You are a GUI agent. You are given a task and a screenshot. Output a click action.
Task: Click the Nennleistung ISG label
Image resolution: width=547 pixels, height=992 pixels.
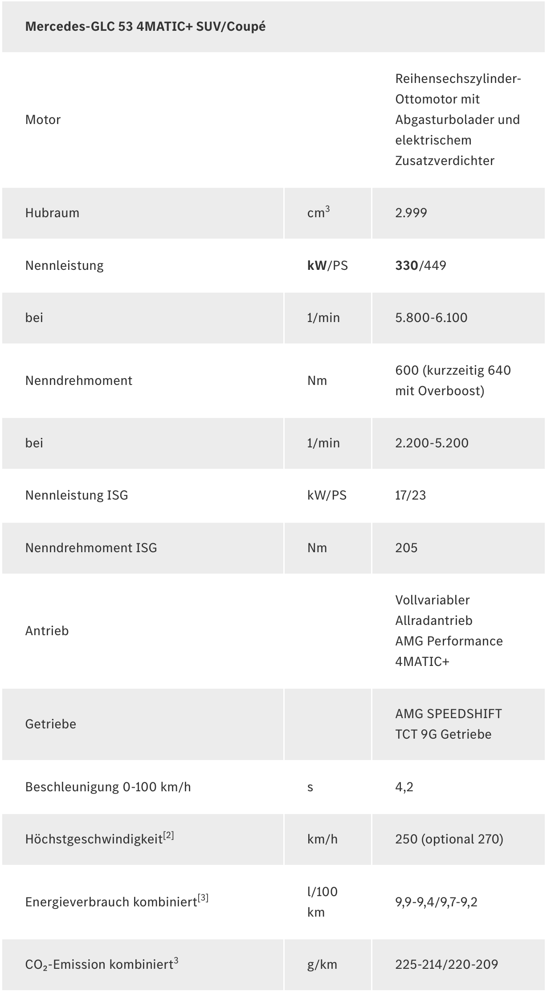[x=77, y=495]
